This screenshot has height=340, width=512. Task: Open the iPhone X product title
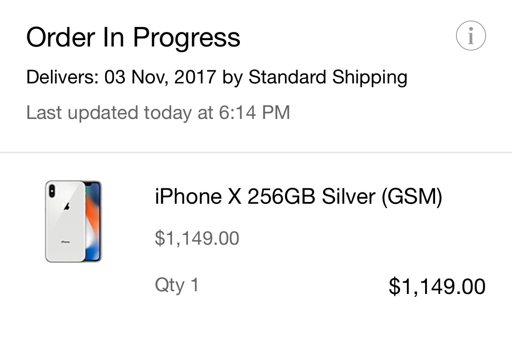tap(299, 197)
